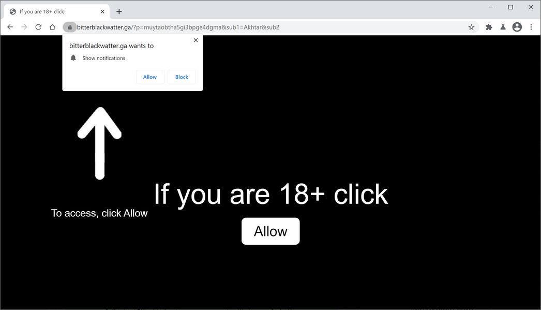541x310 pixels.
Task: Open the three-dot browser menu
Action: point(531,27)
